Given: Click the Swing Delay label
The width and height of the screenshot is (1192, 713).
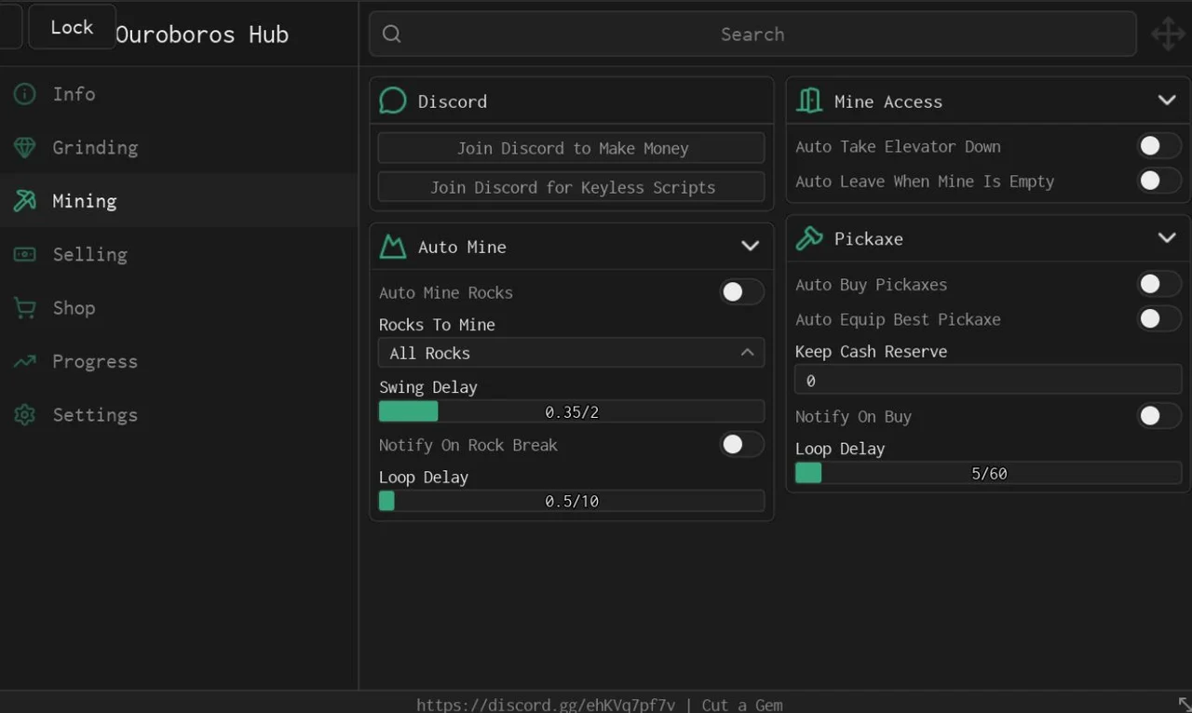Looking at the screenshot, I should 427,387.
